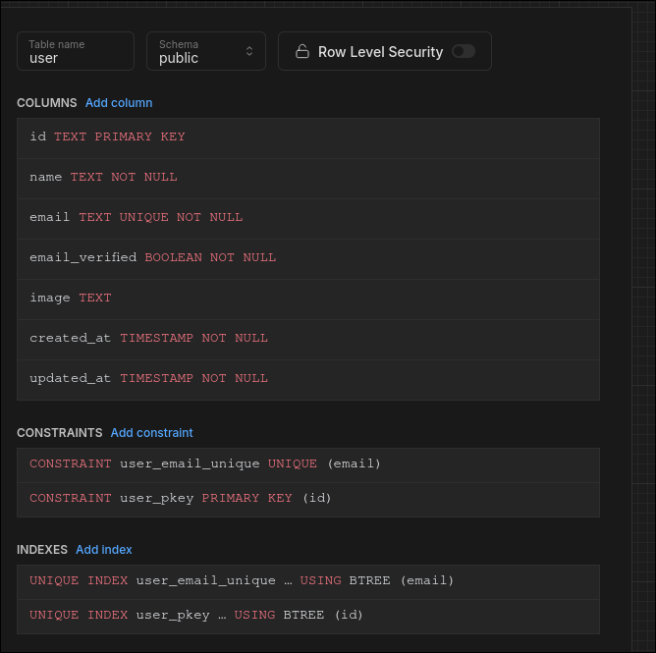This screenshot has width=656, height=653.
Task: Click the user_pkey BTREE index row
Action: tap(307, 616)
